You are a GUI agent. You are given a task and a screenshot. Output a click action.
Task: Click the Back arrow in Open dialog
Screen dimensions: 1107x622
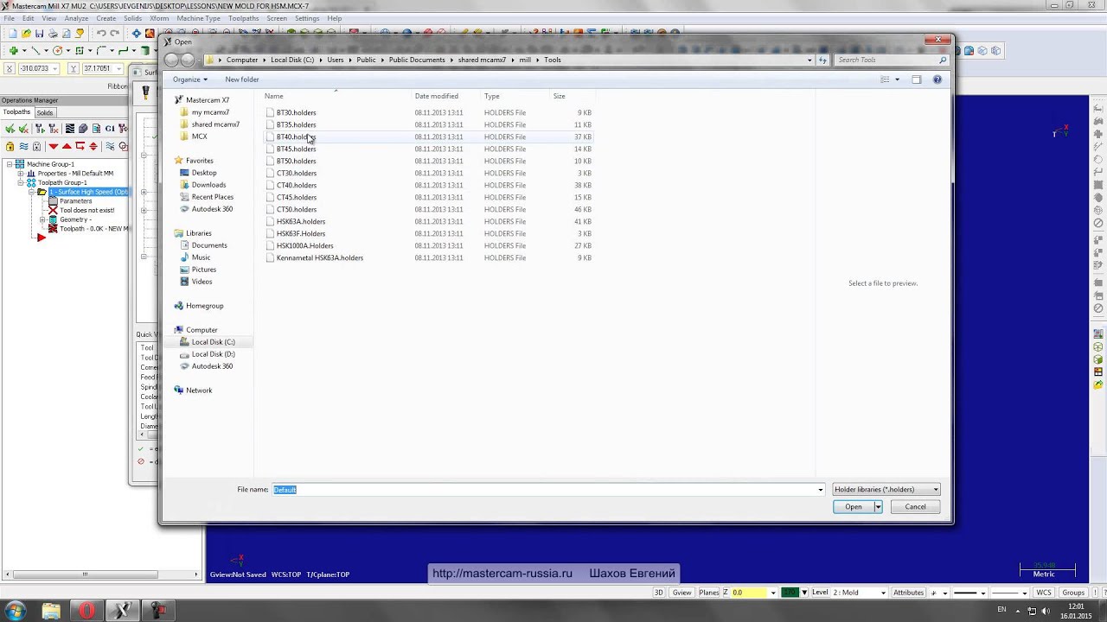pyautogui.click(x=171, y=60)
